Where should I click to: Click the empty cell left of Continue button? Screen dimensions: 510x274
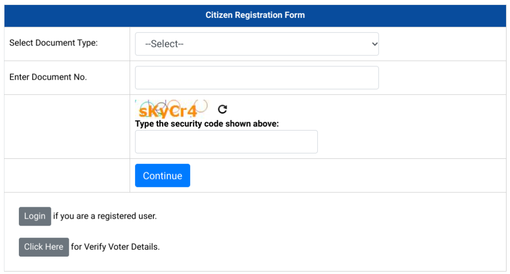pyautogui.click(x=67, y=175)
